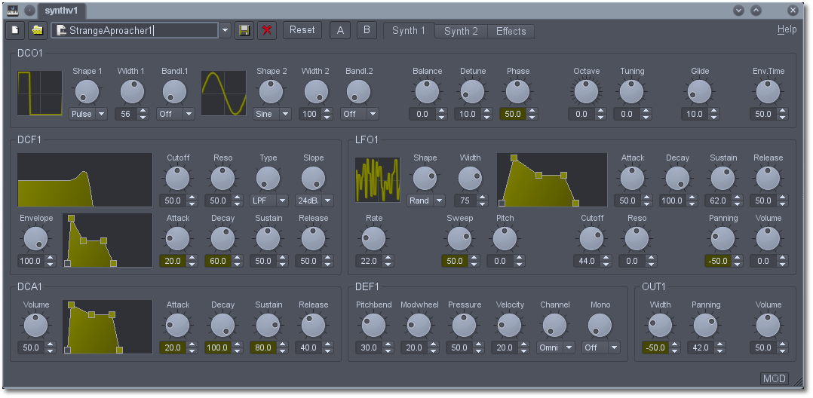Click the synthv1 window menu icon
813x398 pixels.
[x=12, y=11]
